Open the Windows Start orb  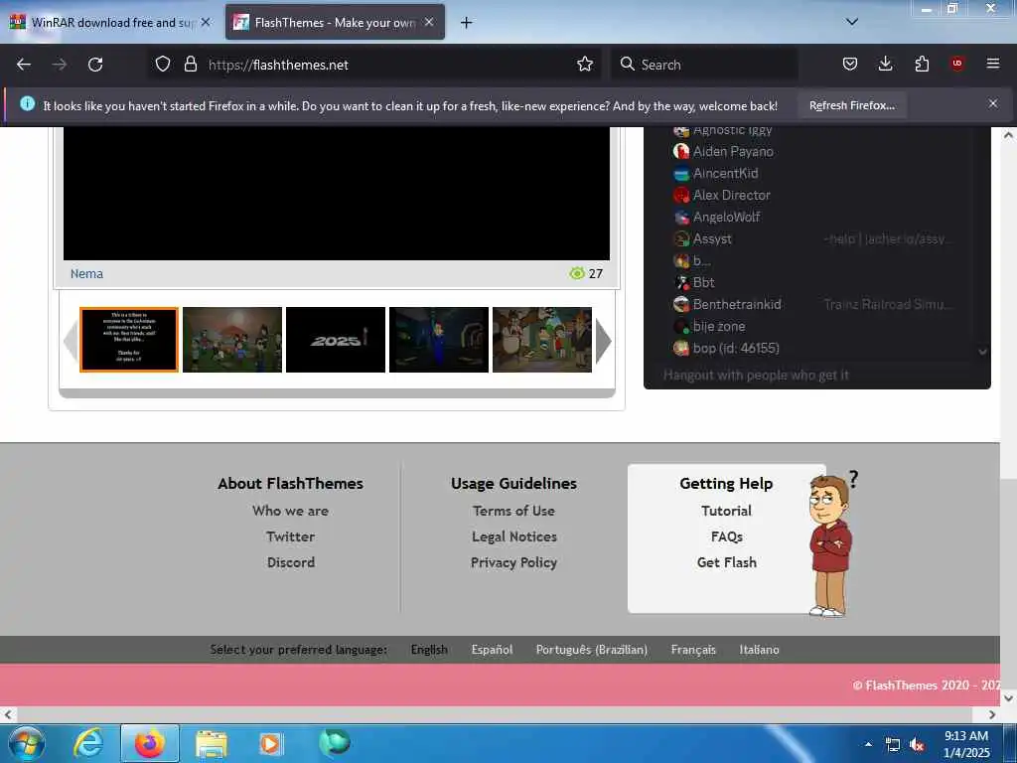point(27,743)
